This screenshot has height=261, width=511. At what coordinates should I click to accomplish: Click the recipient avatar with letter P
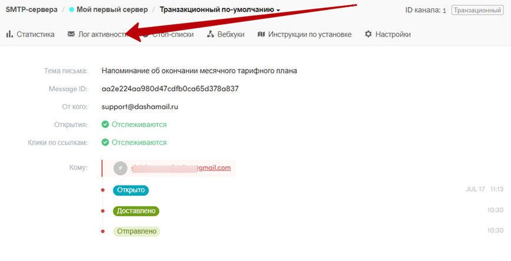pos(120,168)
